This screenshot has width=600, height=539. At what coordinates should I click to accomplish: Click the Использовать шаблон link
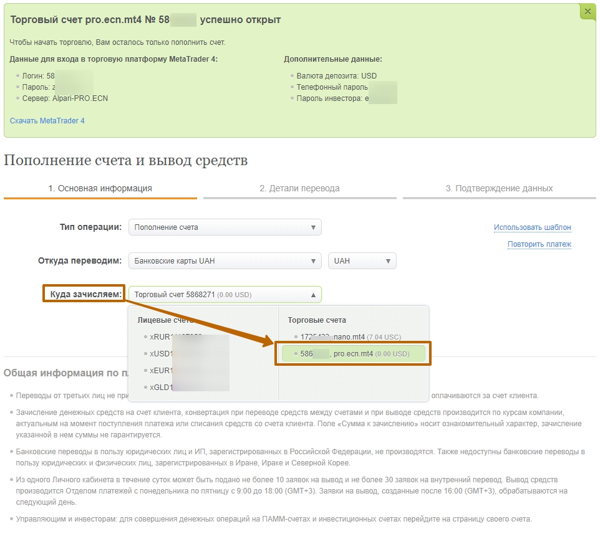click(x=532, y=227)
